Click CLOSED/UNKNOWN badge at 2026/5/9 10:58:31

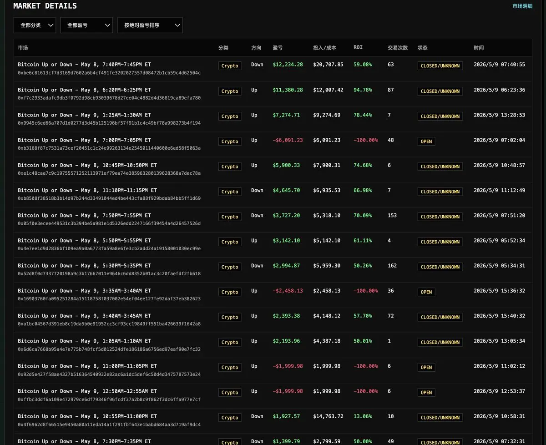[x=440, y=418]
